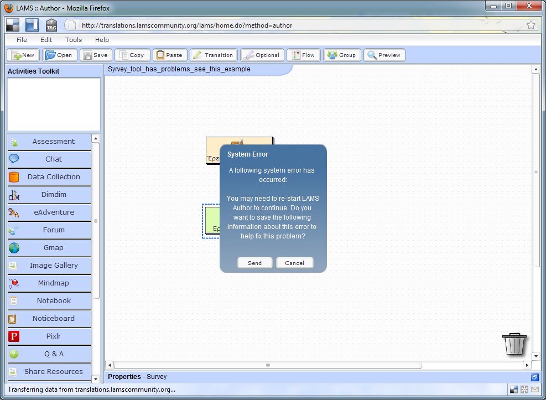
Task: Cancel the System Error dialog
Action: coord(294,263)
